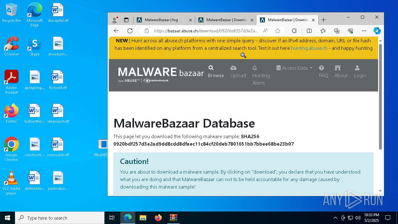The image size is (398, 224).
Task: Open Edge Settings and more menu
Action: coord(364,31)
